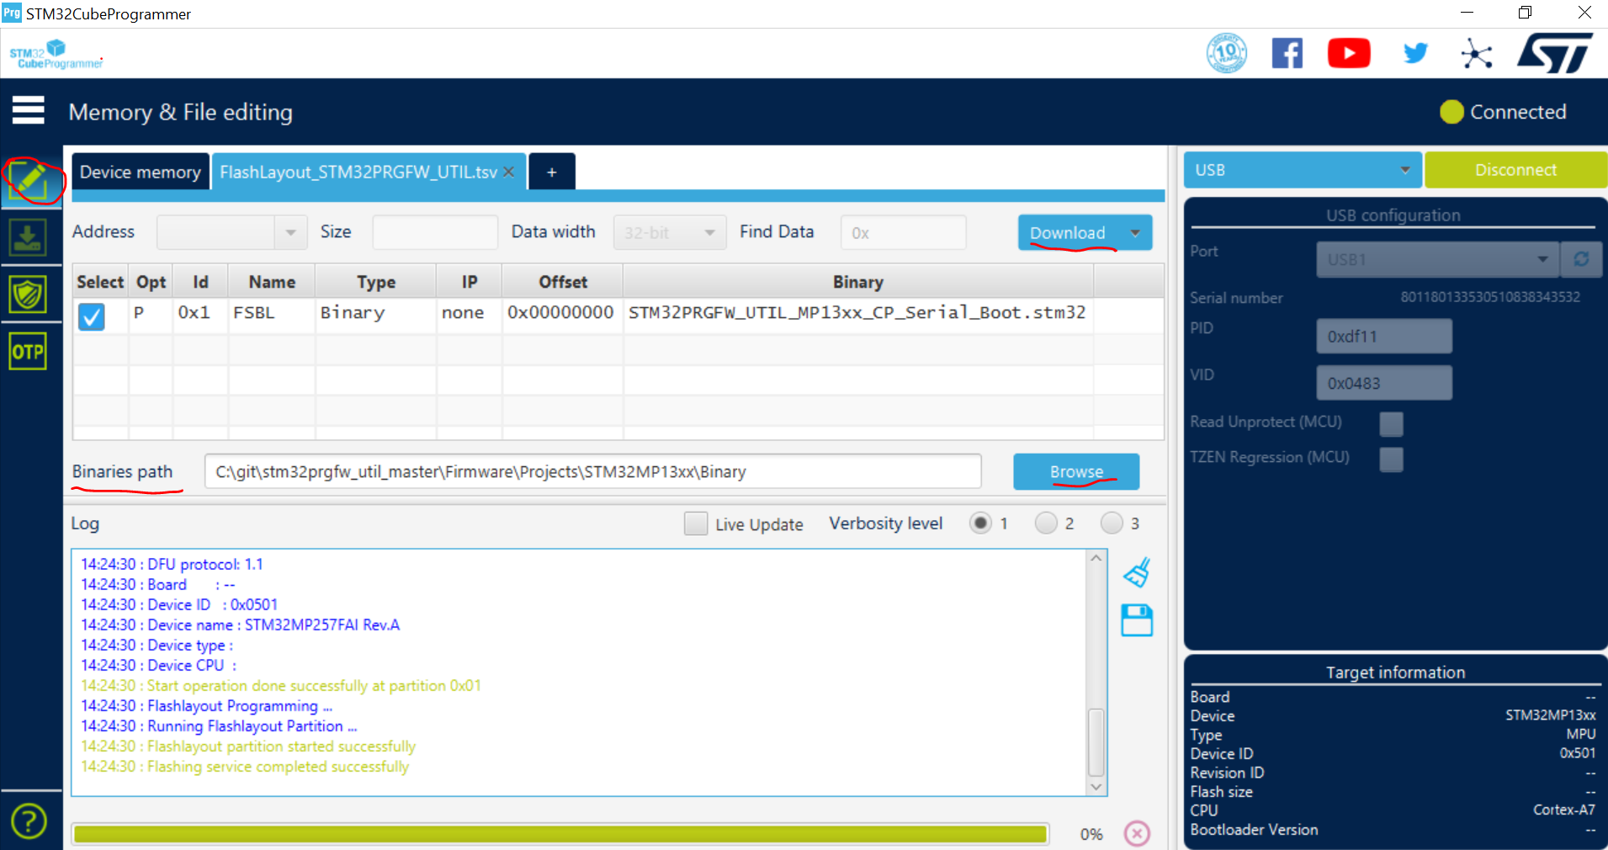Click the 10 years anniversary badge
The height and width of the screenshot is (850, 1608).
(1227, 53)
